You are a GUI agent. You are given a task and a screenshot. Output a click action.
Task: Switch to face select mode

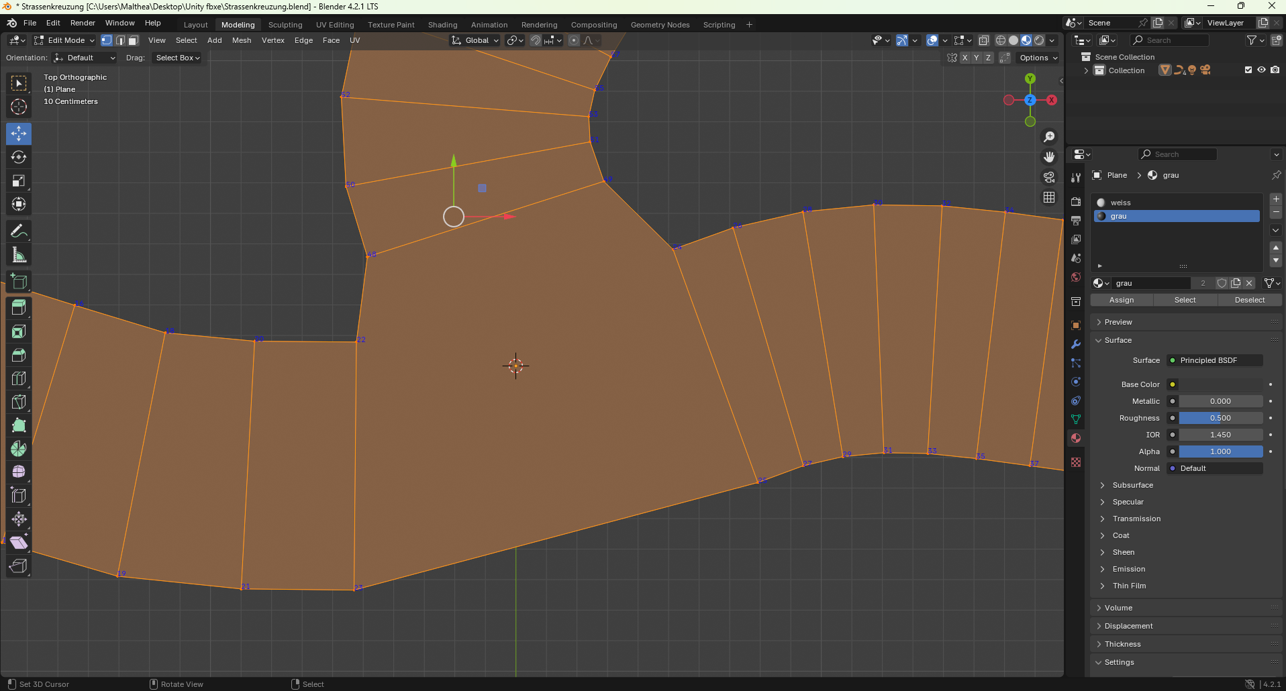(x=134, y=40)
